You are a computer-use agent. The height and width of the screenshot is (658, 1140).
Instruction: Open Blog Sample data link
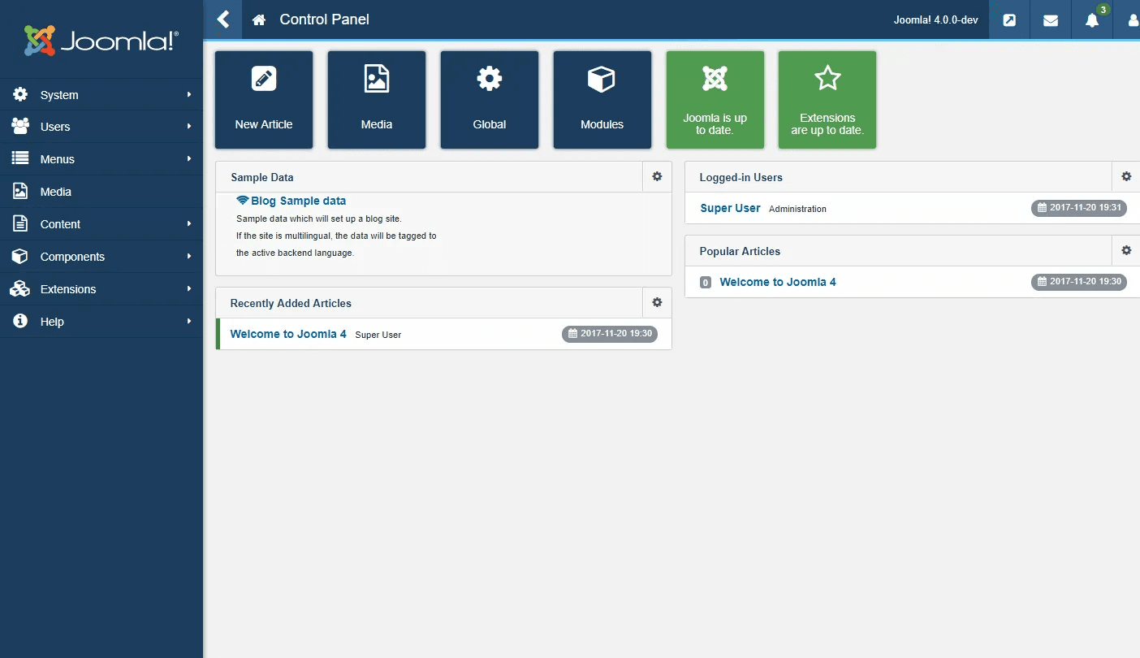point(298,201)
